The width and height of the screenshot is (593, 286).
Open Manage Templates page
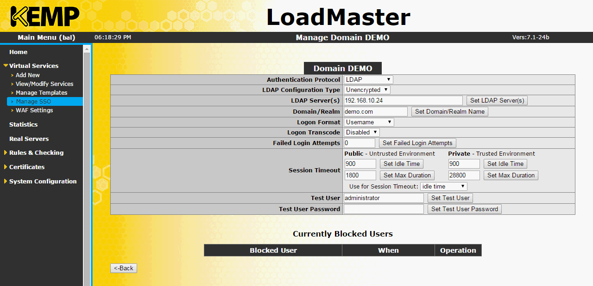coord(42,92)
